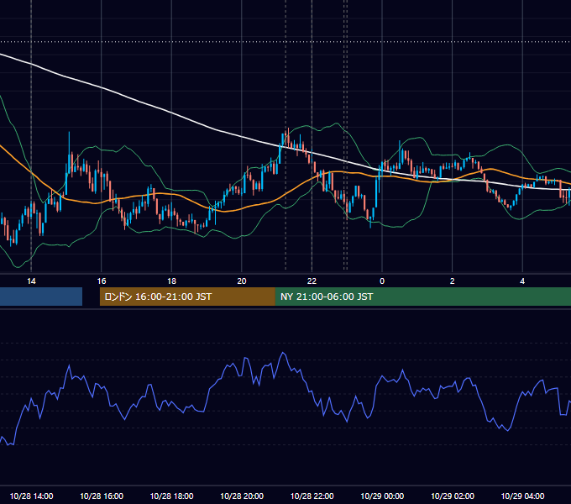Click the '14' hour label on price chart axis
Viewport: 571px width, 504px height.
coord(31,281)
